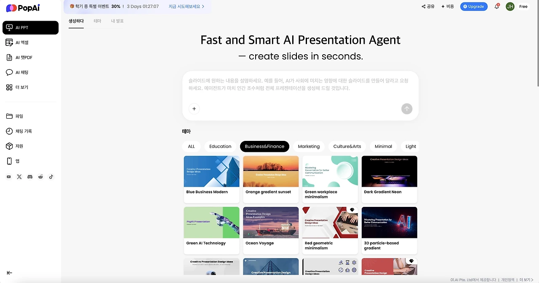Select Business&Finance theme filter
The width and height of the screenshot is (539, 283).
pyautogui.click(x=264, y=146)
